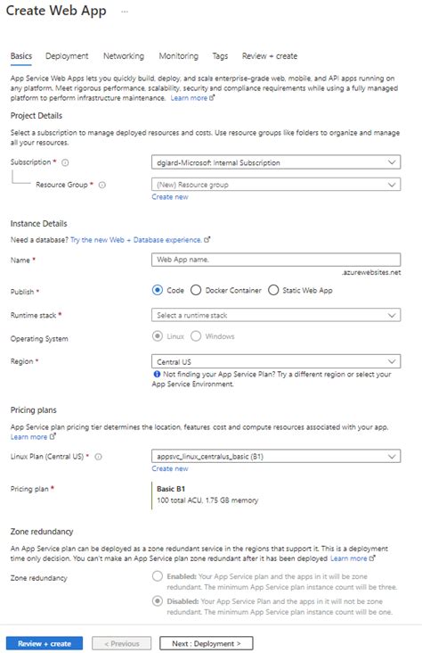Viewport: 422px width, 653px height.
Task: Click the info icon next to Resource Group
Action: [x=102, y=185]
